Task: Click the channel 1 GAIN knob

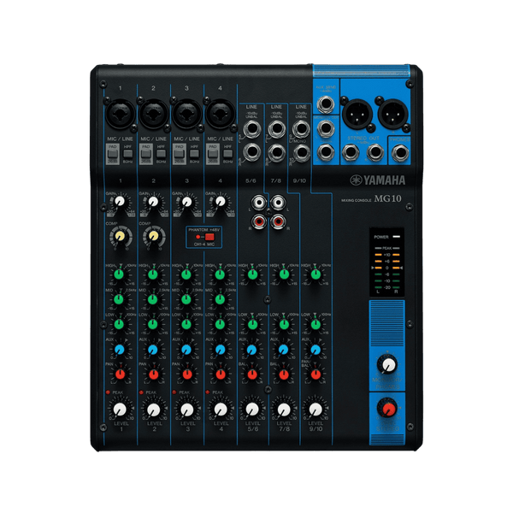Action: click(x=120, y=202)
